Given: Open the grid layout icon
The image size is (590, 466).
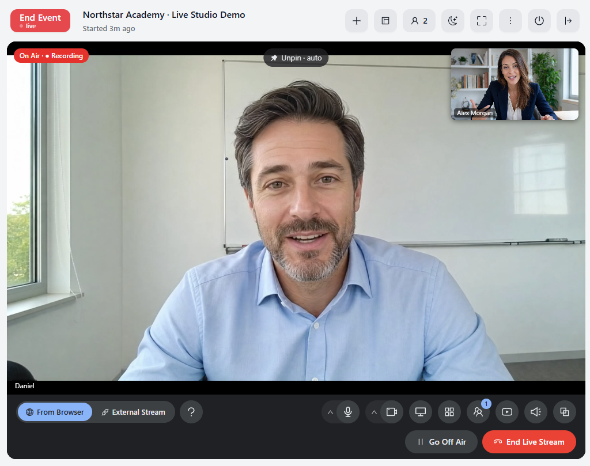Looking at the screenshot, I should (x=449, y=412).
